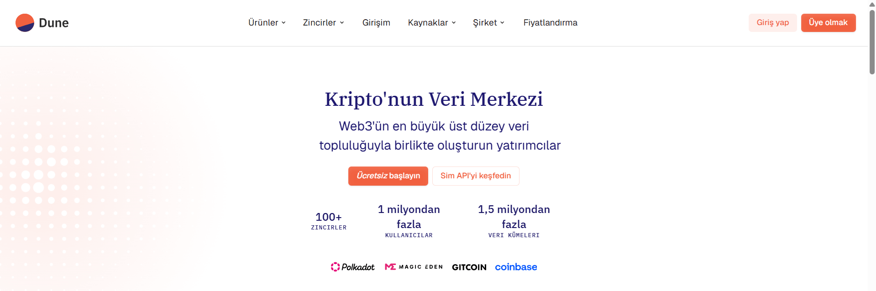876x291 pixels.
Task: Open the Zincirler dropdown
Action: coord(323,22)
